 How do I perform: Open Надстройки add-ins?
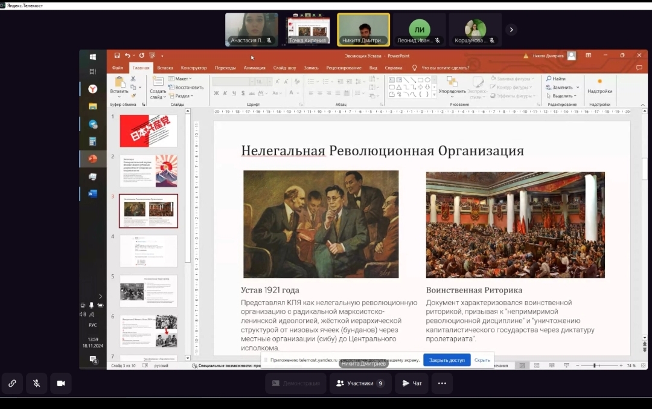click(x=599, y=86)
